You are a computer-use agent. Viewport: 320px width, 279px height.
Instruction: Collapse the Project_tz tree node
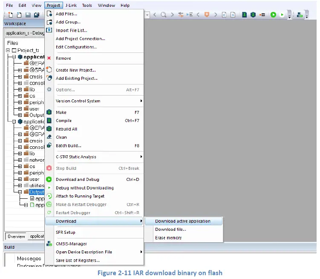(8, 50)
